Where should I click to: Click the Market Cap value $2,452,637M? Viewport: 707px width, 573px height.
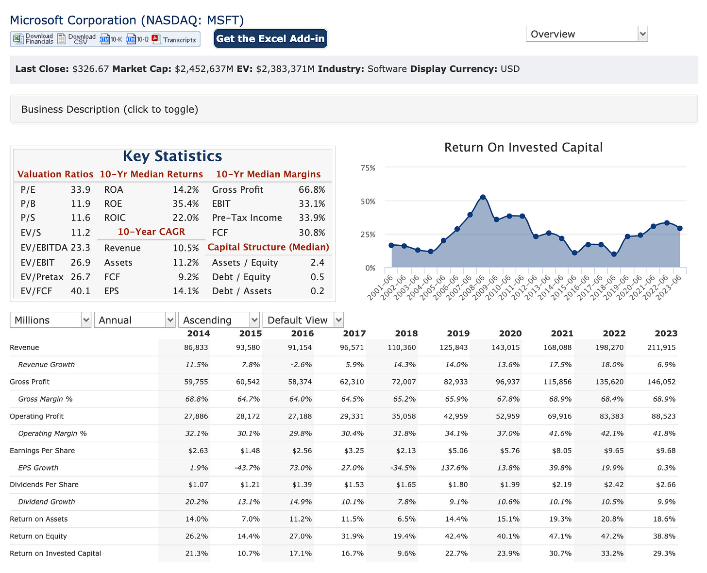(204, 69)
